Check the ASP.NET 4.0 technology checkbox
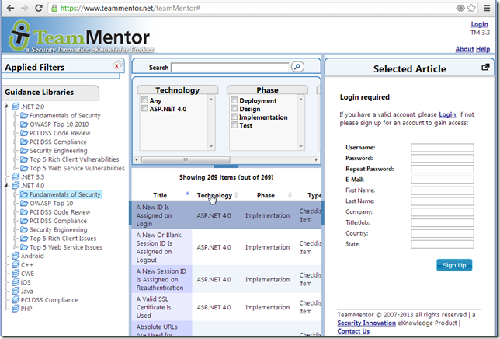500x339 pixels. point(144,109)
